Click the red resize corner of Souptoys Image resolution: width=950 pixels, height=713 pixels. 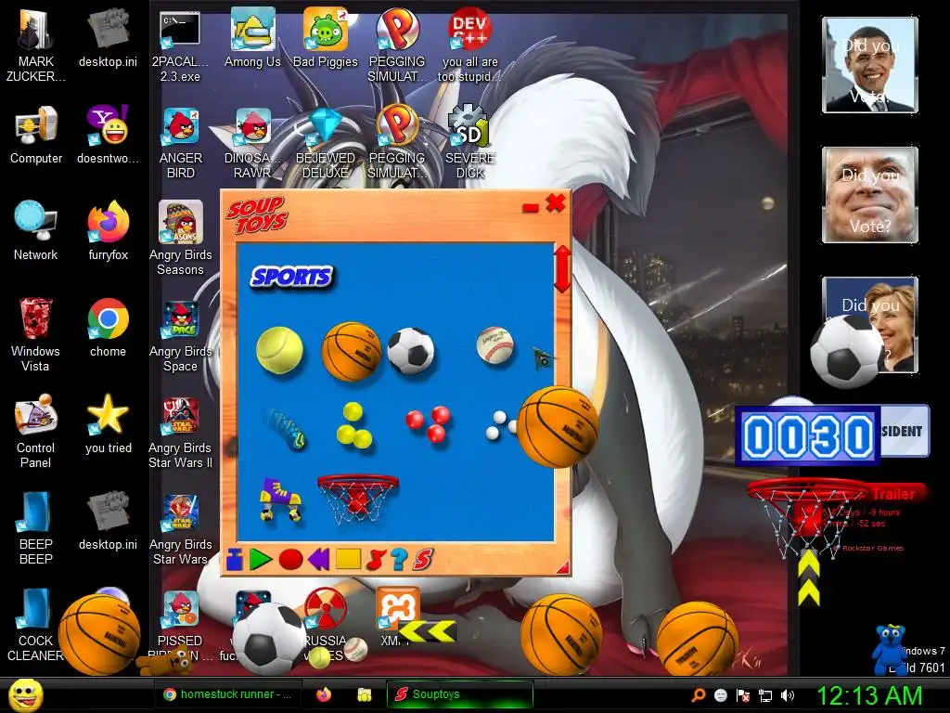563,567
